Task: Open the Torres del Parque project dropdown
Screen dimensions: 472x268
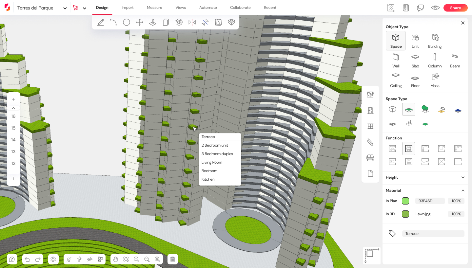Action: [65, 8]
